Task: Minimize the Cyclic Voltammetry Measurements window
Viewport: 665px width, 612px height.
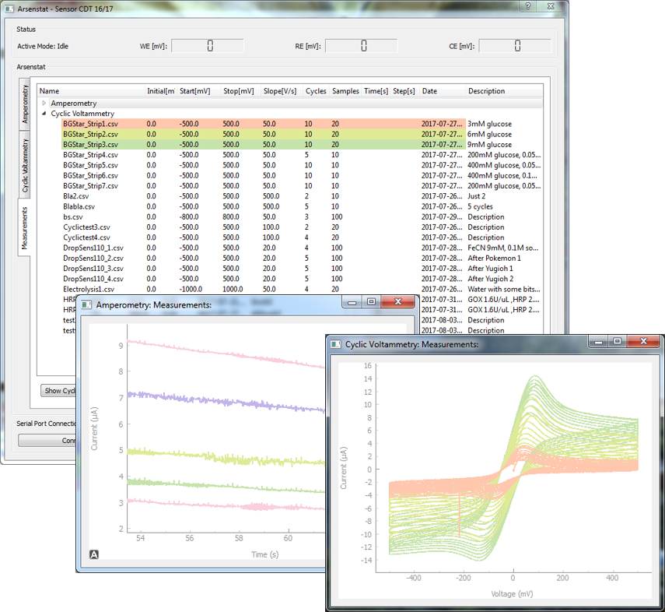Action: (x=598, y=342)
